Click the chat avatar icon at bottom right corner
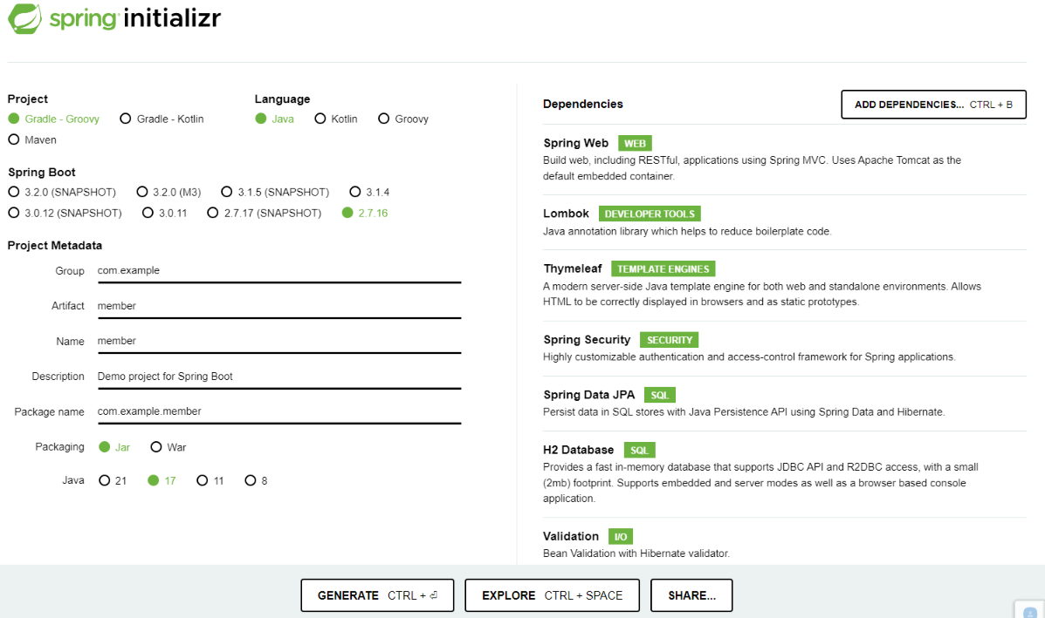Screen dimensions: 1045x618 click(x=1030, y=611)
